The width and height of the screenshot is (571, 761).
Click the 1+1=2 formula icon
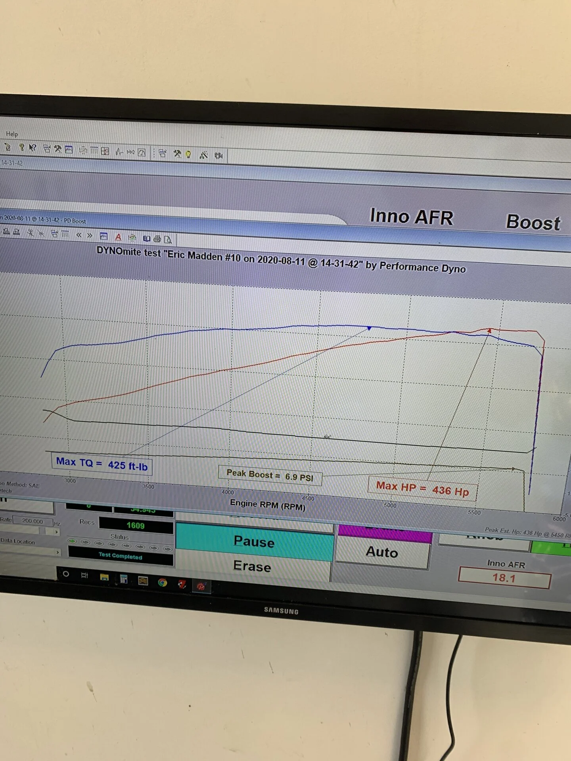(x=130, y=152)
